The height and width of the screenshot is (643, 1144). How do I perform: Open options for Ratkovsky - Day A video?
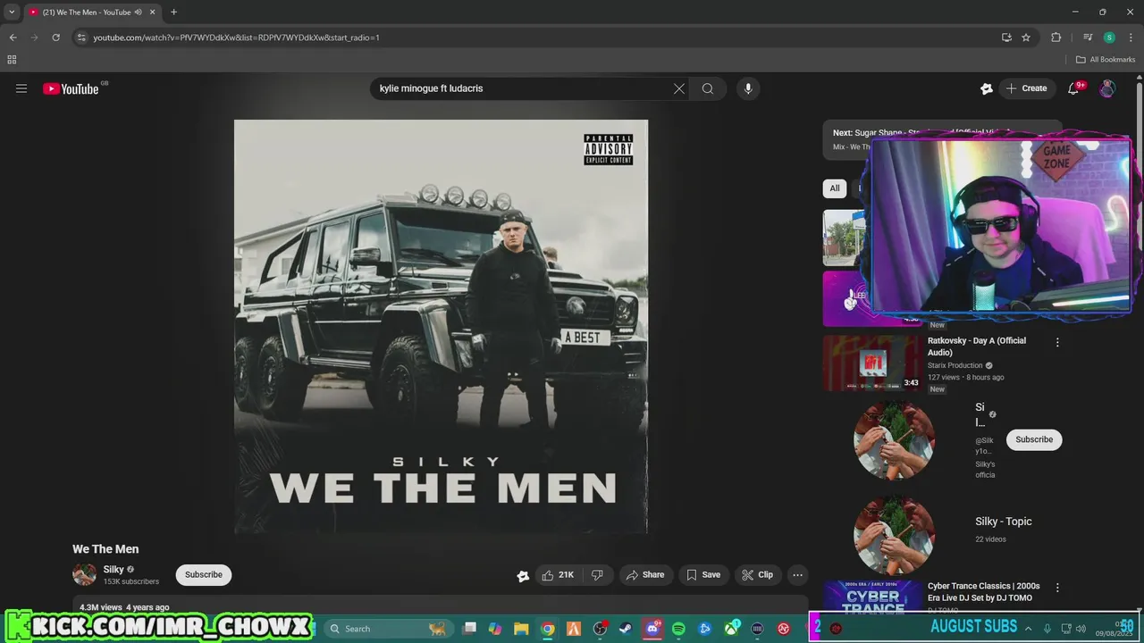(1057, 342)
